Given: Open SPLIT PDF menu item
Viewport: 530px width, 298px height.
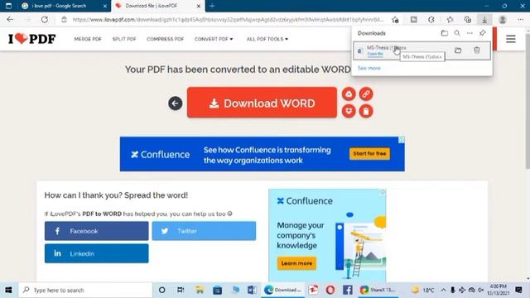Looking at the screenshot, I should coord(124,39).
